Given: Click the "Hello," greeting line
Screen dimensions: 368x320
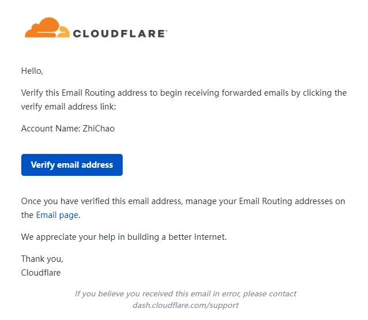Looking at the screenshot, I should click(32, 71).
